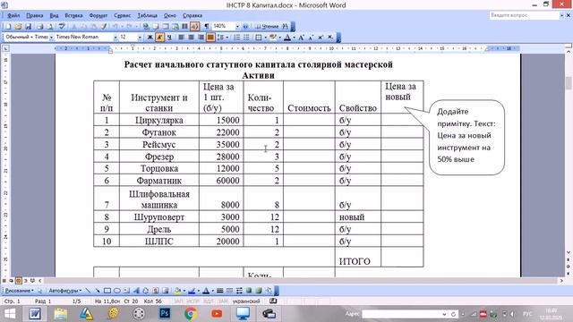Click the font color A in formatting toolbar
This screenshot has height=322, width=573.
coord(287,38)
